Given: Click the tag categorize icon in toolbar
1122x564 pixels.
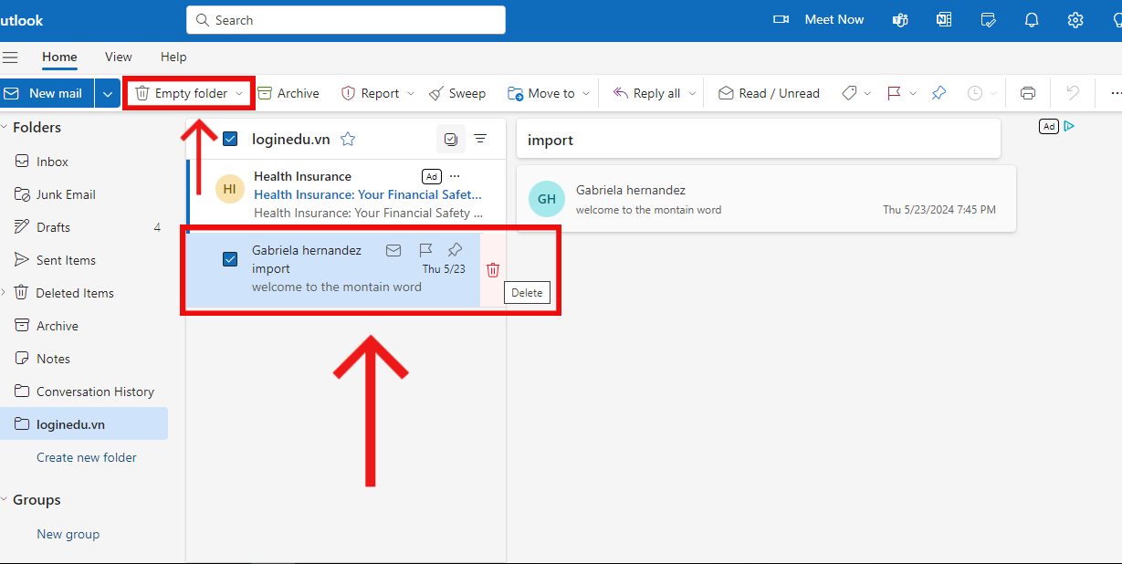Looking at the screenshot, I should 849,93.
